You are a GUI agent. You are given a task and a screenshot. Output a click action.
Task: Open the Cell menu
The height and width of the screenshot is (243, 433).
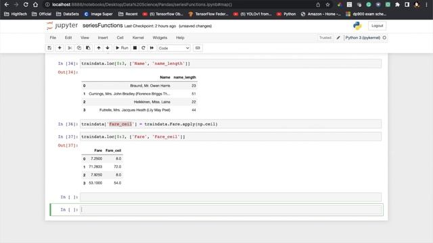[x=120, y=38]
